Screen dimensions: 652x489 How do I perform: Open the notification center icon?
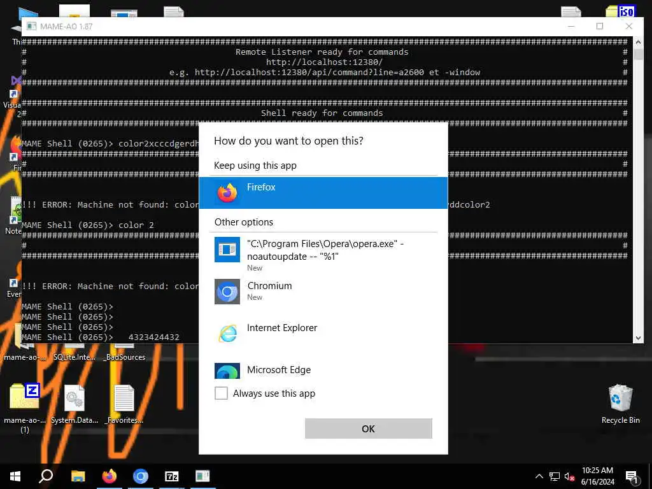[632, 477]
